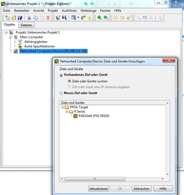Select Ziele oder Geräte suchen radio button

pyautogui.click(x=70, y=81)
